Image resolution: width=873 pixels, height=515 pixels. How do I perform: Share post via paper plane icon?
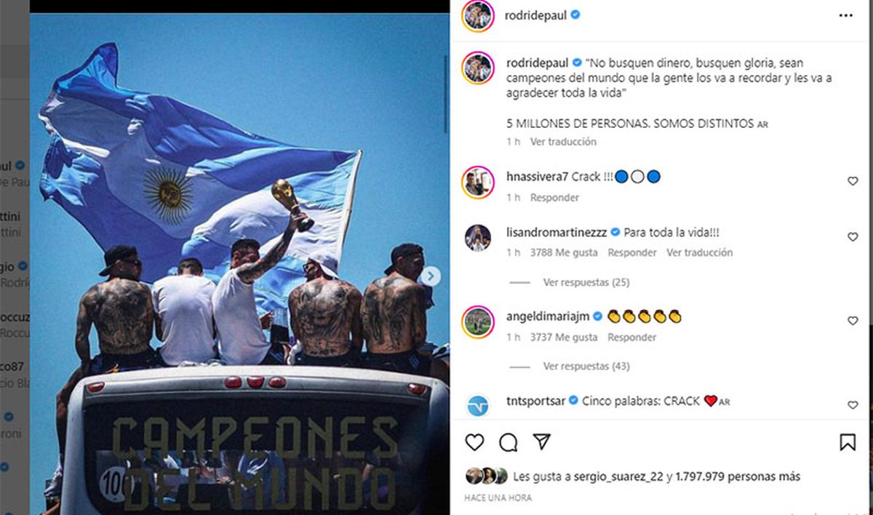[541, 442]
